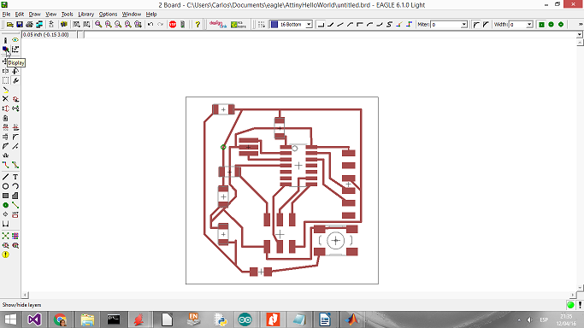The height and width of the screenshot is (328, 584).
Task: Click the yellow Help question mark icon
Action: click(198, 25)
